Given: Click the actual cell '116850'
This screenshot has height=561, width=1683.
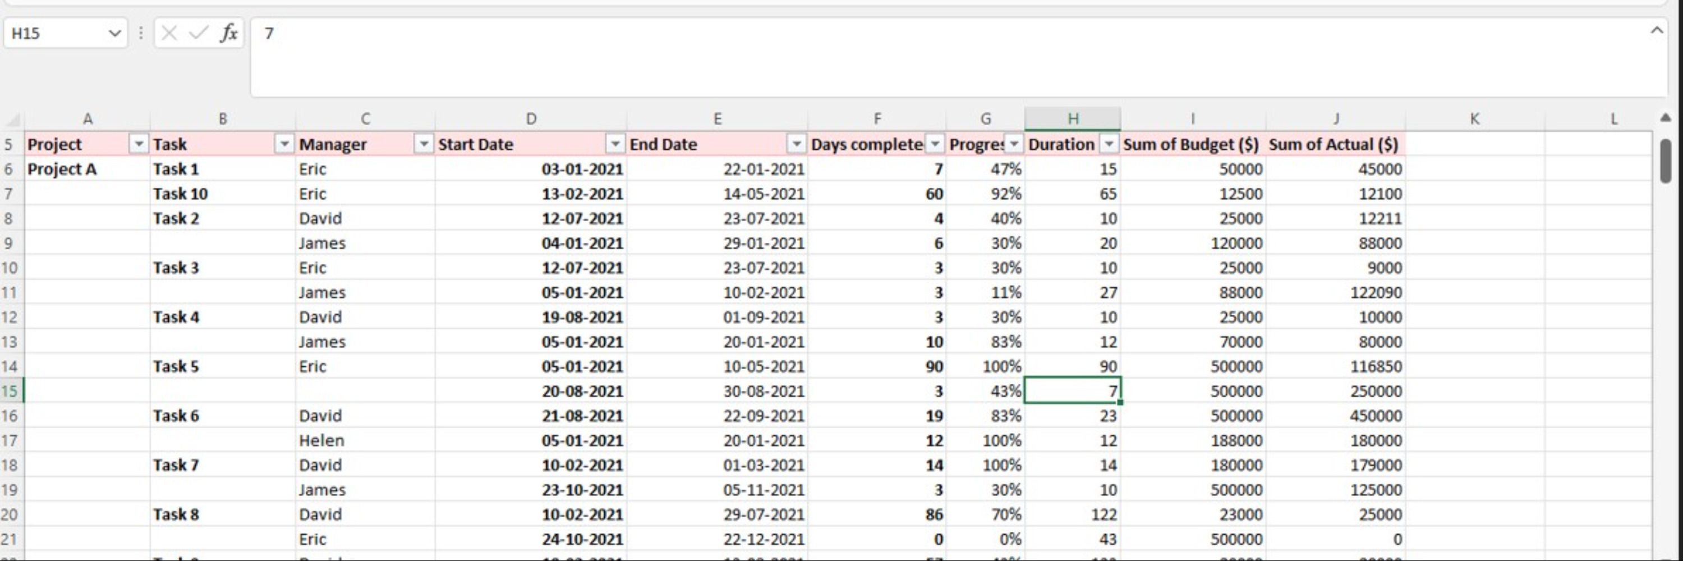Looking at the screenshot, I should 1336,366.
